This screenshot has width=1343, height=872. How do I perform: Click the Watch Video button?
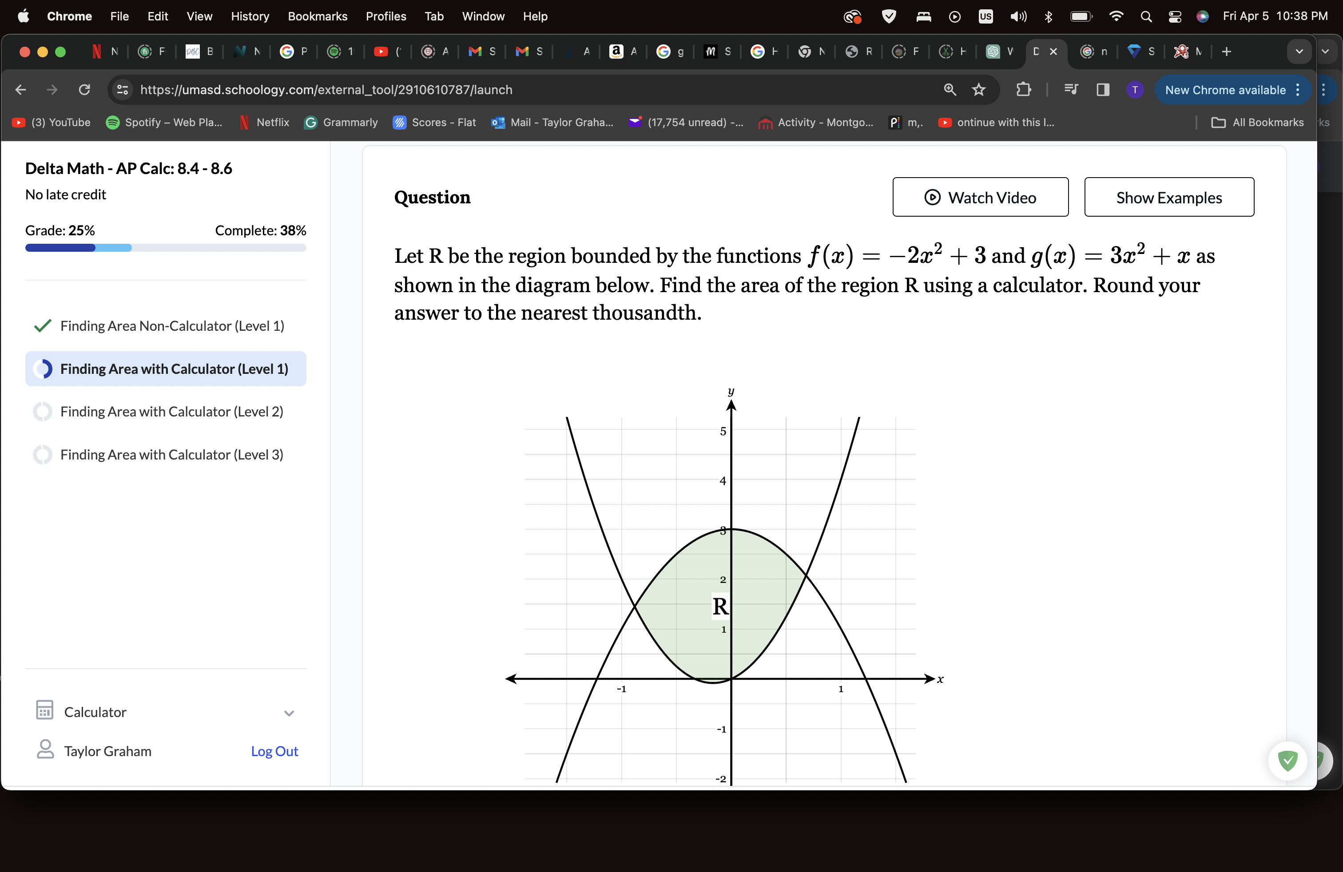[980, 198]
